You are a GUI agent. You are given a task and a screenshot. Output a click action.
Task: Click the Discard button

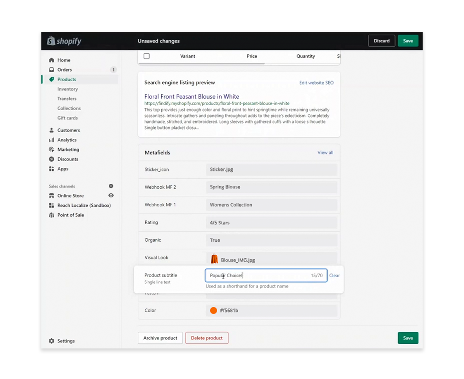click(x=382, y=41)
